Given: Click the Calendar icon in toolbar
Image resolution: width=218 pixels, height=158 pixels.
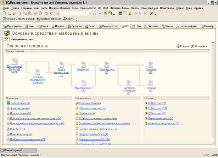Looking at the screenshot, I should (x=125, y=13).
